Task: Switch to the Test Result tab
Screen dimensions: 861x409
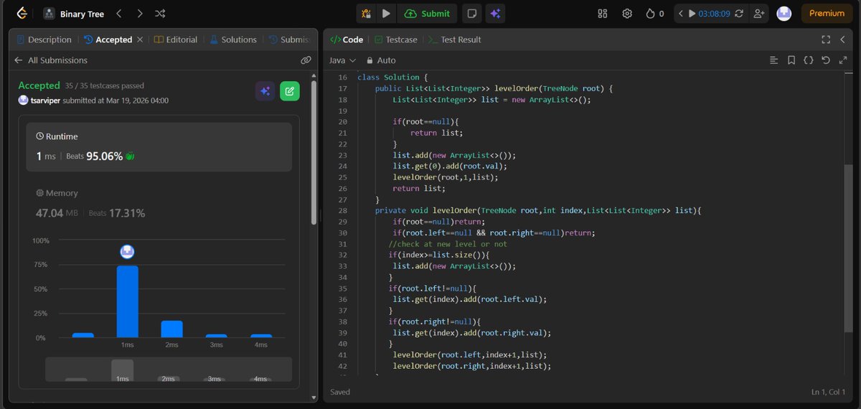Action: [x=455, y=39]
